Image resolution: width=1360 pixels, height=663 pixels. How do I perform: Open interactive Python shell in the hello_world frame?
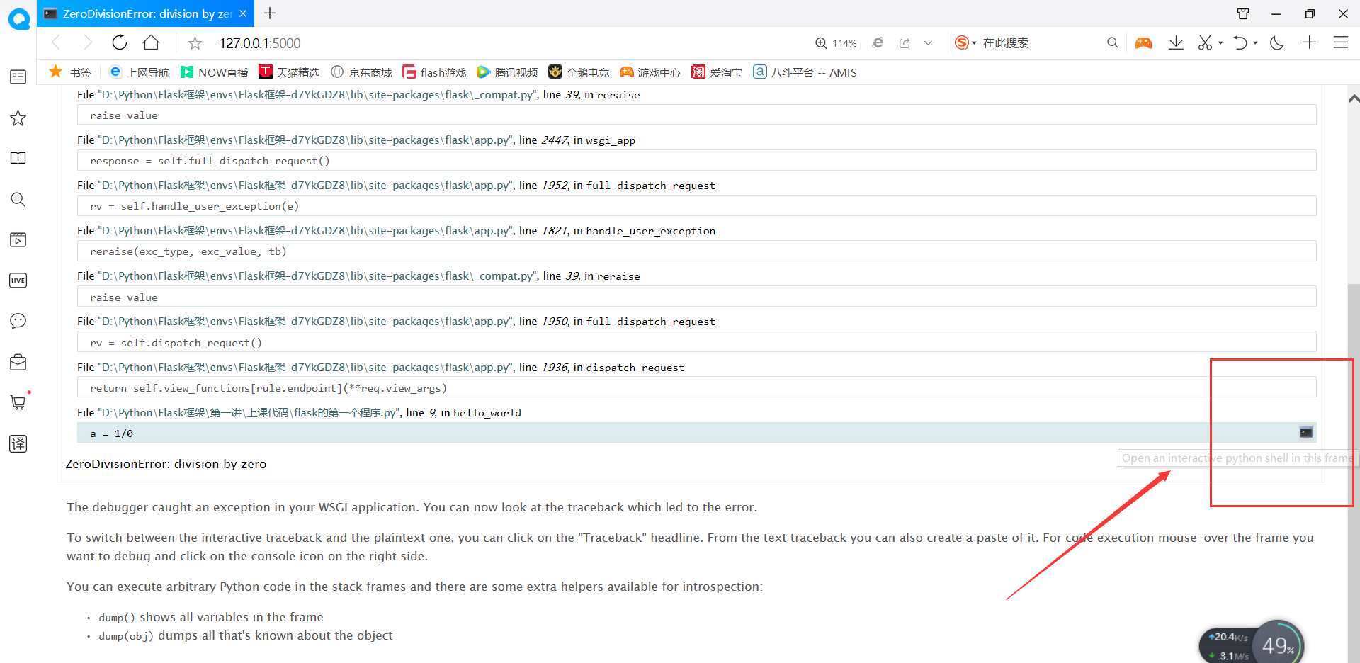(1305, 432)
